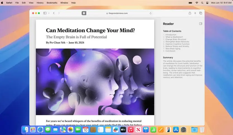Open the File menu
Screen dimensions: 233x135
click(17, 3)
